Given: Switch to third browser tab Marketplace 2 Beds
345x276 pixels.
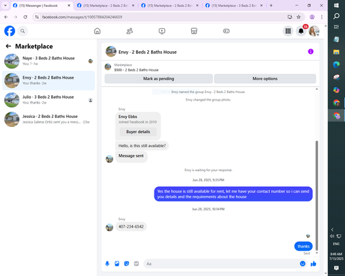Looking at the screenshot, I should [x=170, y=6].
